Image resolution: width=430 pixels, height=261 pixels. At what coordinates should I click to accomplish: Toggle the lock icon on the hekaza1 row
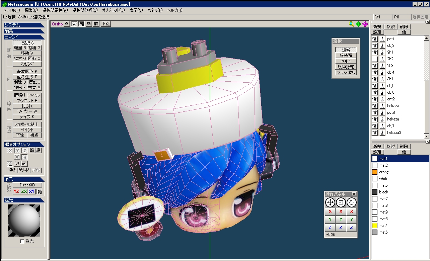[x=382, y=119]
